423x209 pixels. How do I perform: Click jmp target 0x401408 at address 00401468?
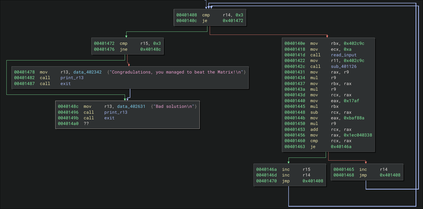390,175
